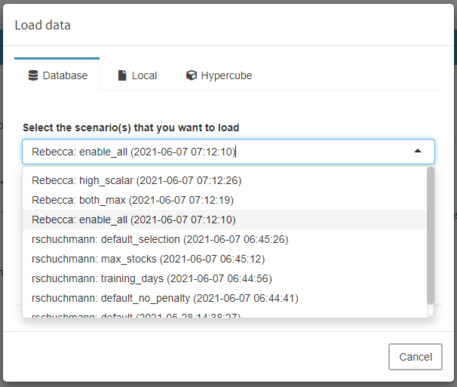The width and height of the screenshot is (457, 387).
Task: Click the Load data dialog title
Action: [x=43, y=25]
